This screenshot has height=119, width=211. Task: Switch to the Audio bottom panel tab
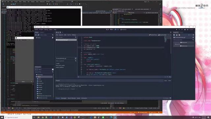pos(78,98)
